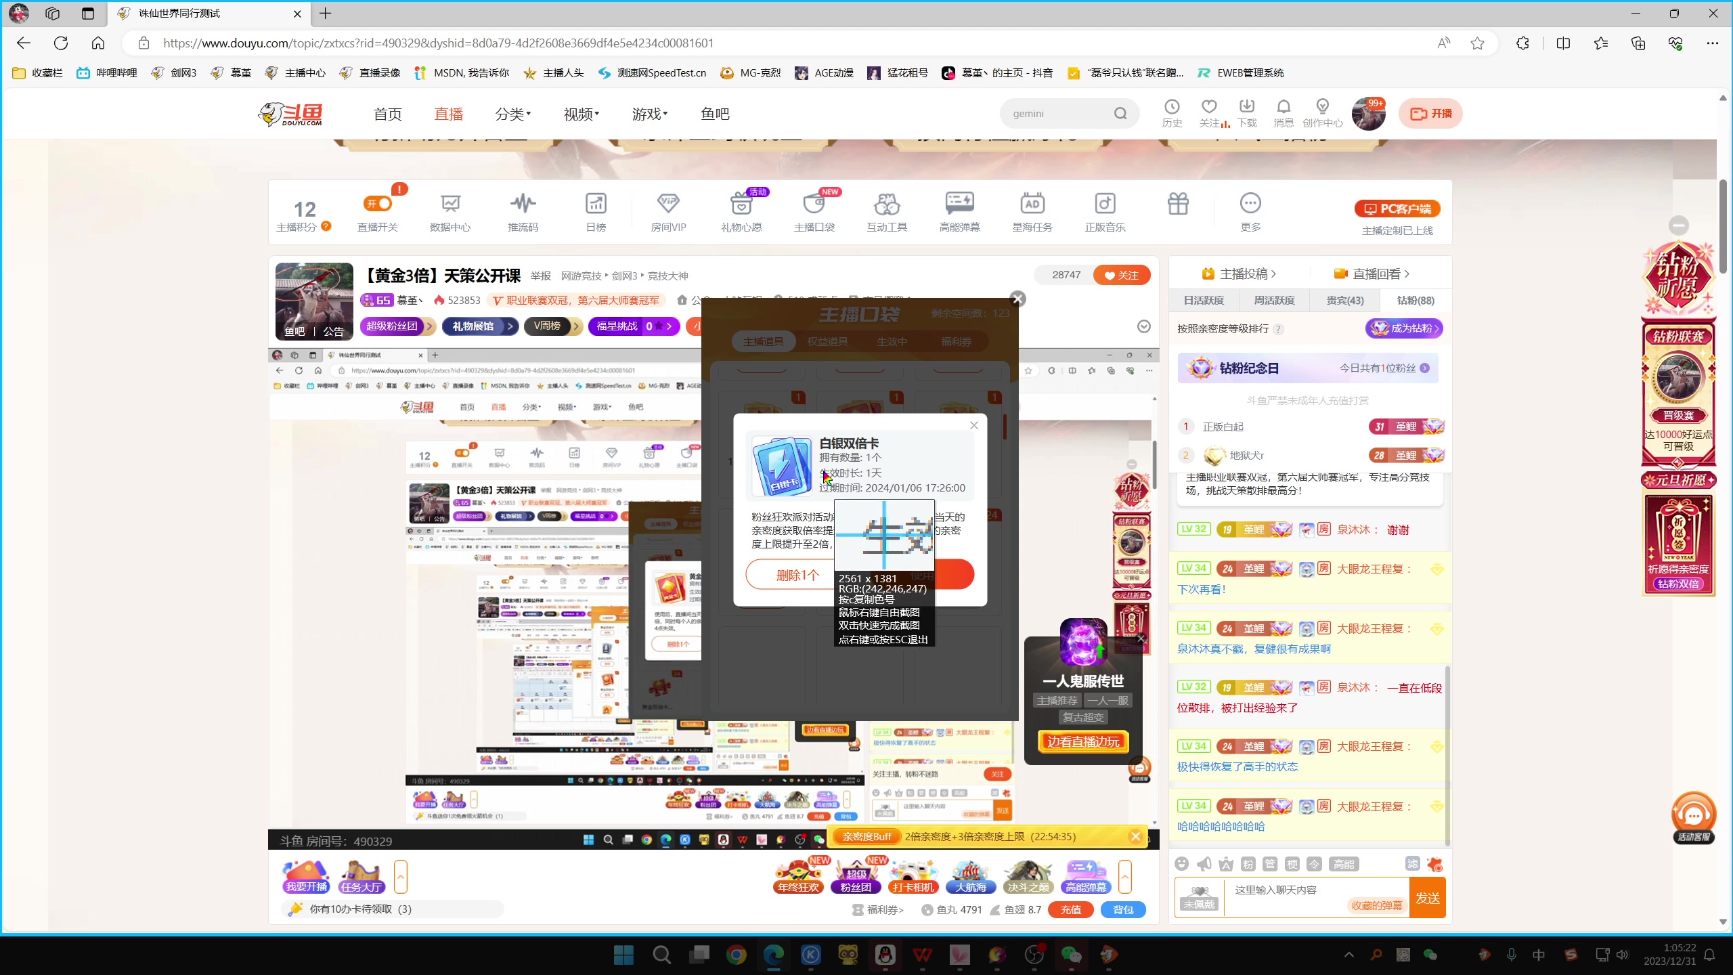Switch to the 日活跃度 tab
Viewport: 1733px width, 975px height.
pos(1204,300)
